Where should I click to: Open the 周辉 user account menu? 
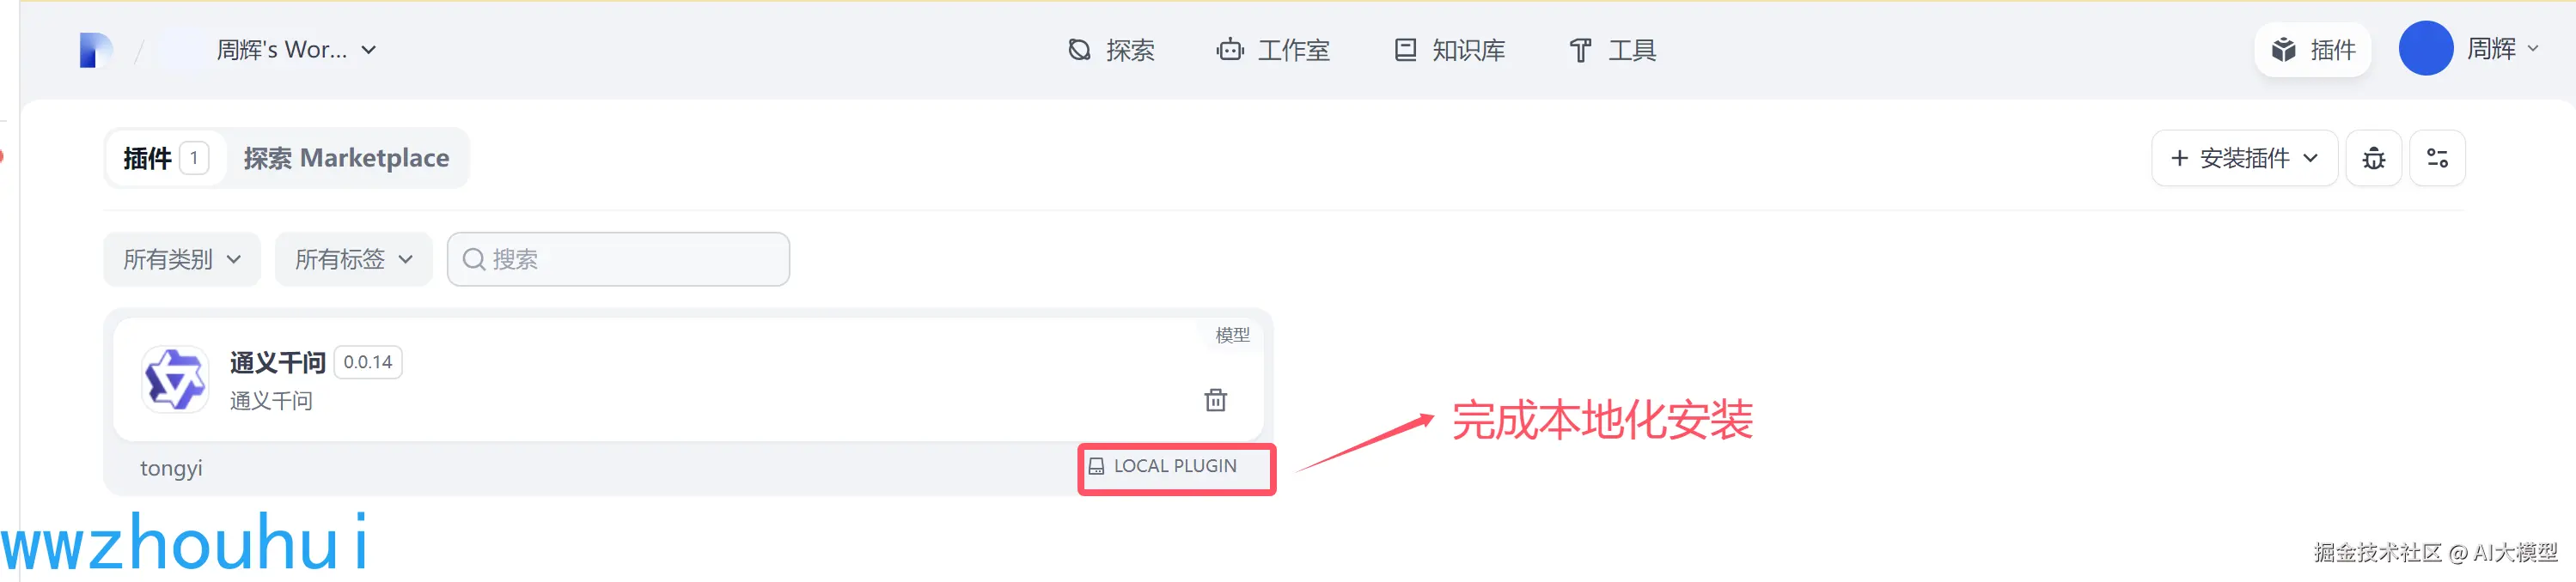pos(2469,49)
